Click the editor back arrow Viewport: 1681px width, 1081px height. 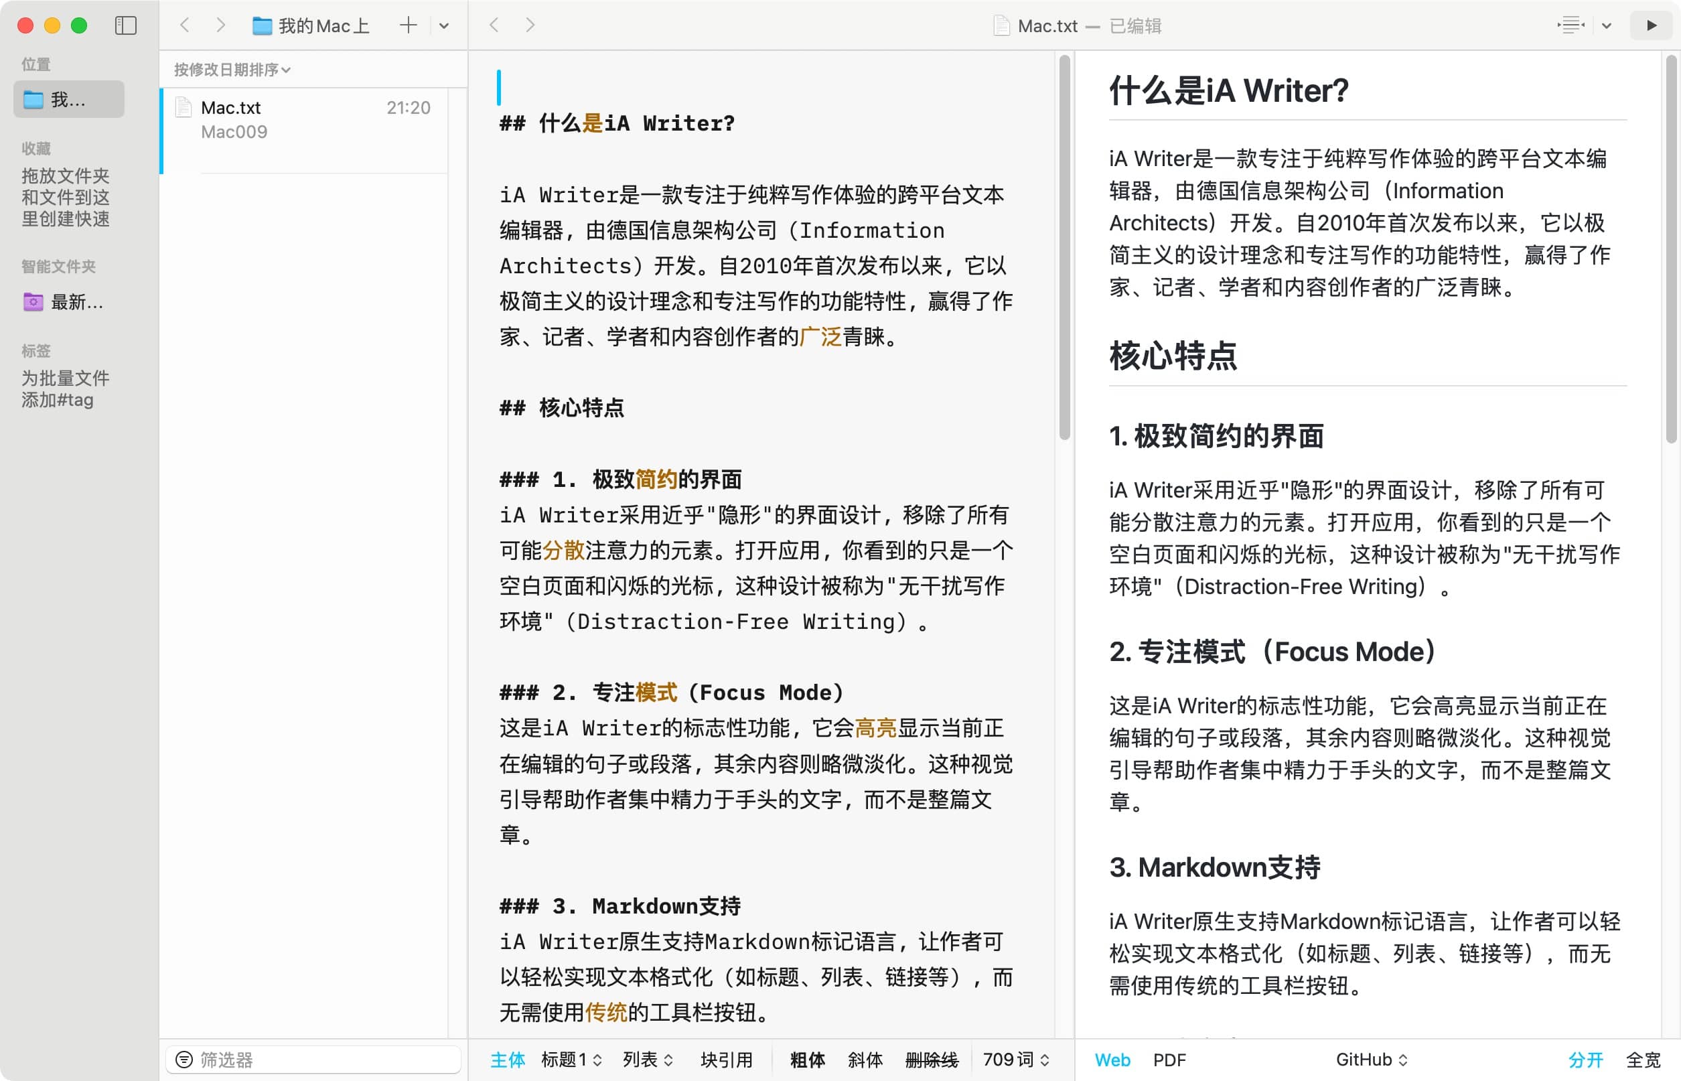(494, 26)
